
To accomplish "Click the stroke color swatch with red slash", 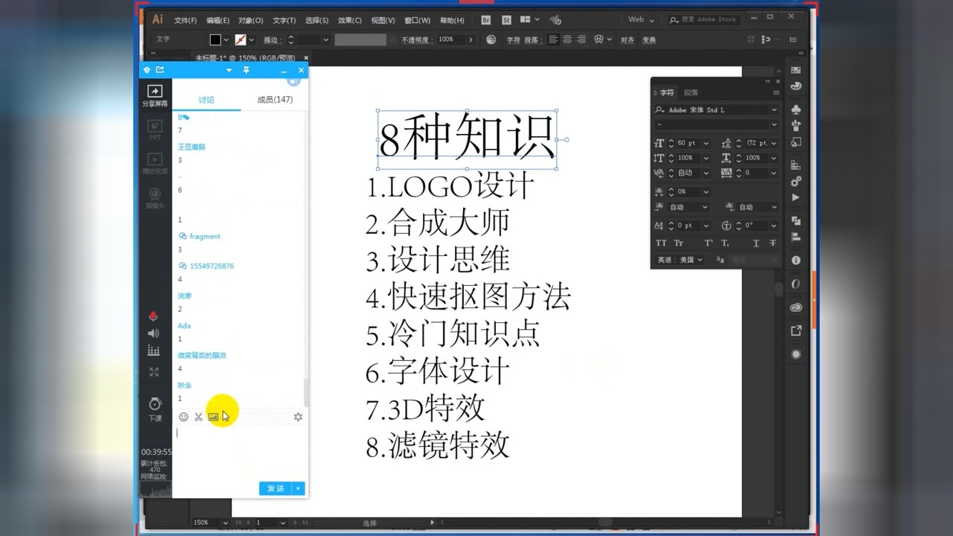I will pos(240,39).
